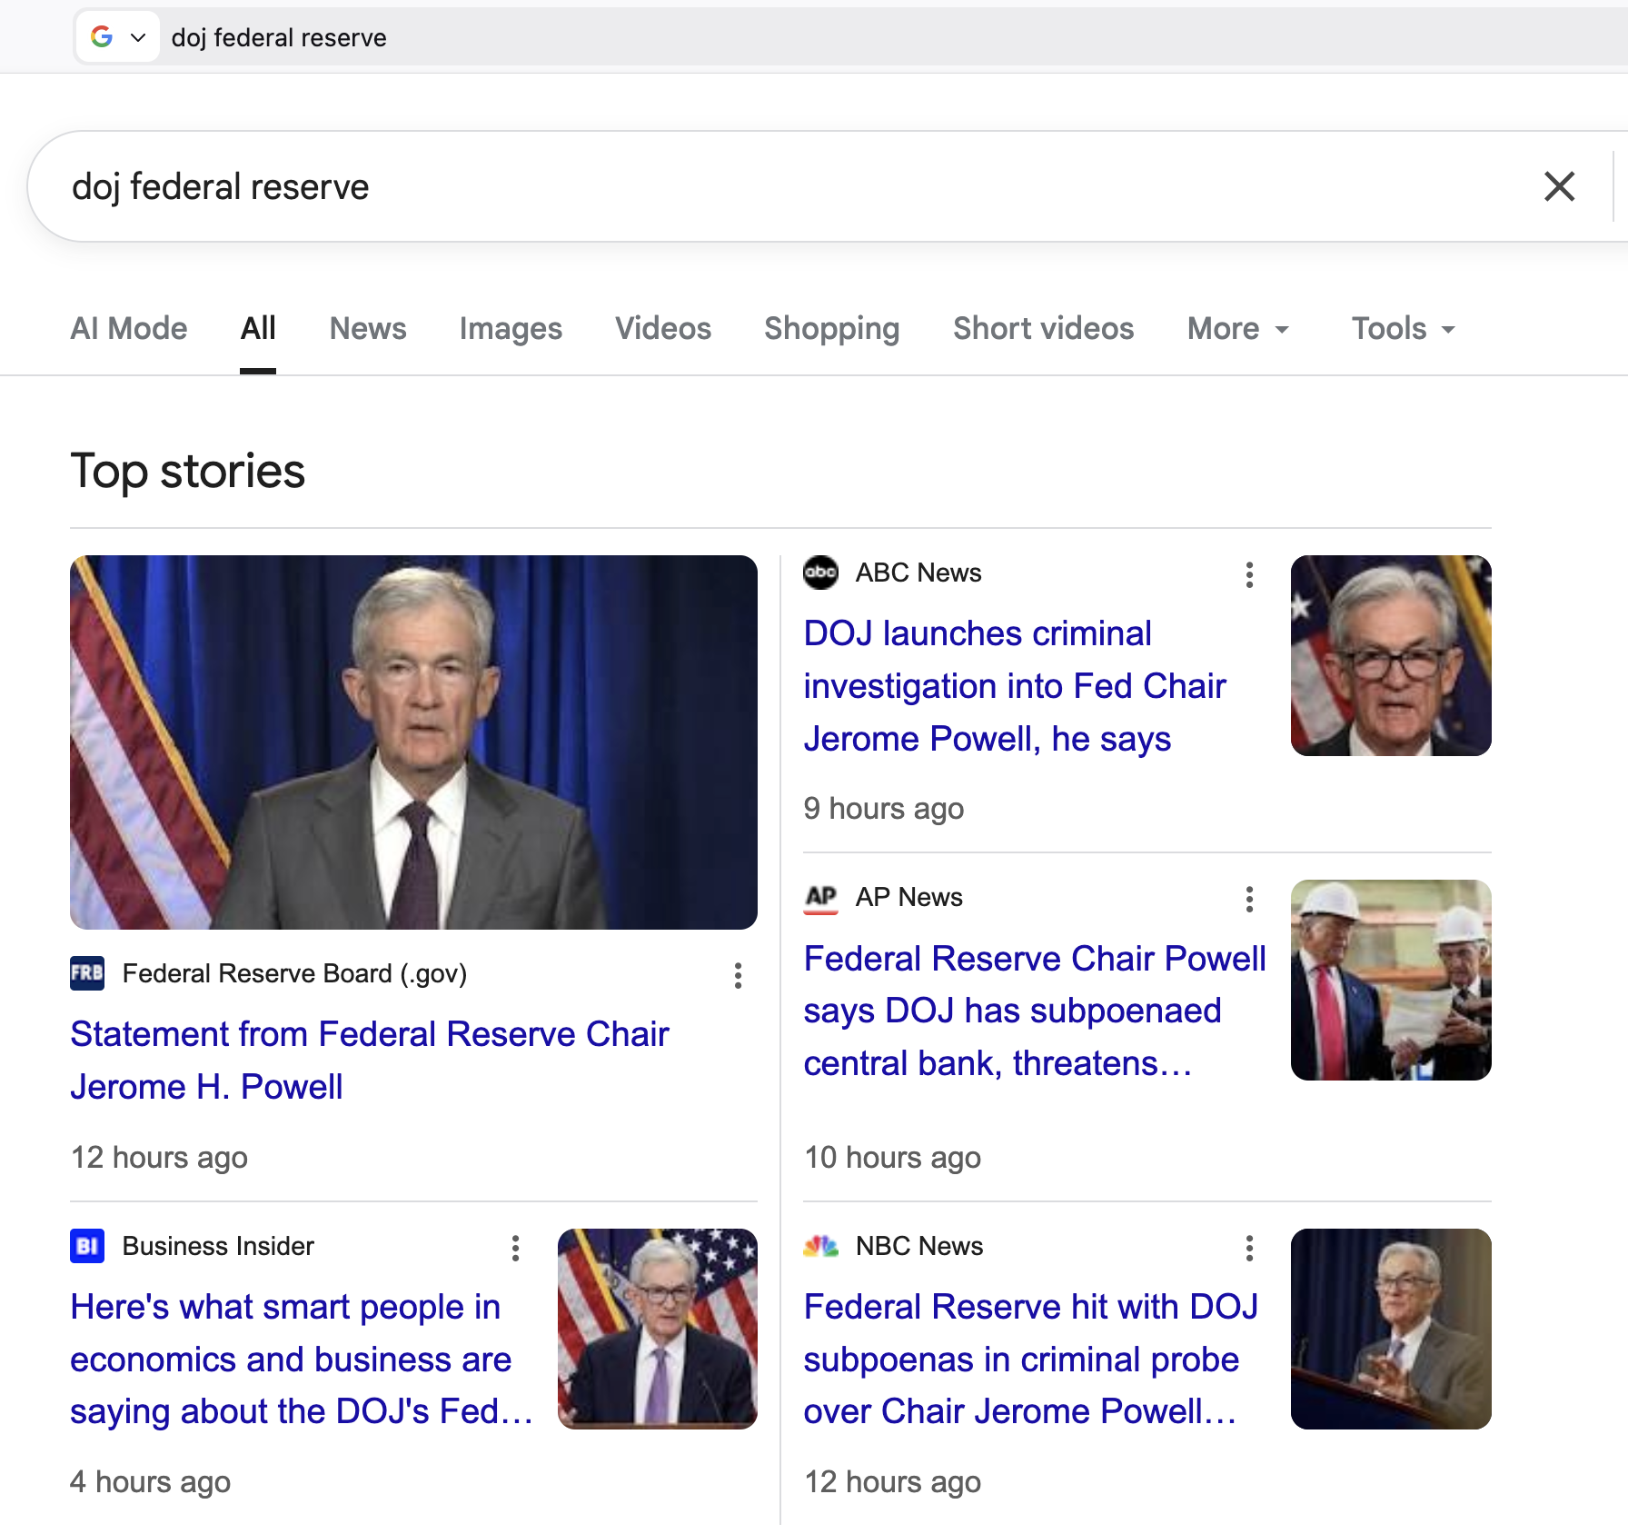
Task: Open options menu for Business Insider story
Action: click(515, 1248)
